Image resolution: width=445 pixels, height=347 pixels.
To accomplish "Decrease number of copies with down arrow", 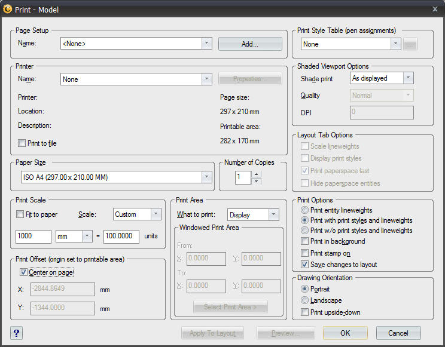I will click(x=256, y=181).
